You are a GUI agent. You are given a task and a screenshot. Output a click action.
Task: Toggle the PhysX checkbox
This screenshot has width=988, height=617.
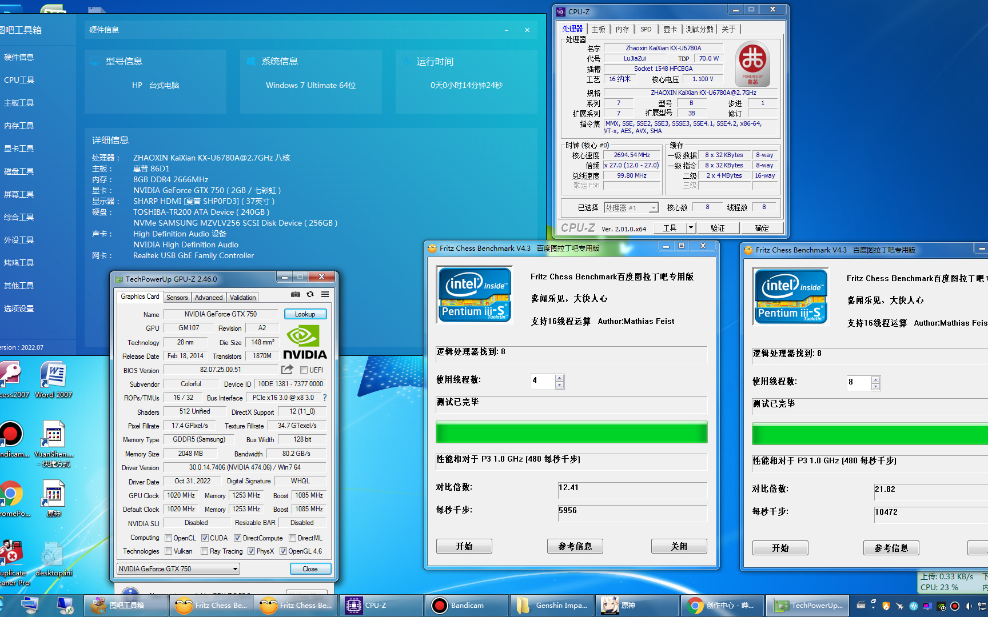251,551
